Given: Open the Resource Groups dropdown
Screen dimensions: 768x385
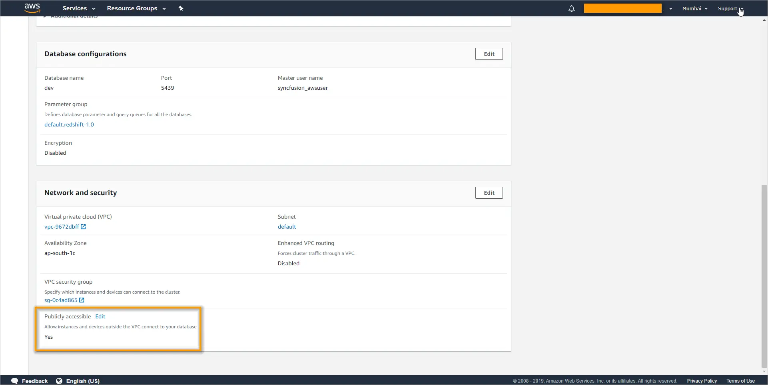Looking at the screenshot, I should click(136, 8).
